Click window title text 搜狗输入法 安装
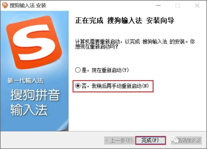The width and height of the screenshot is (207, 149). pyautogui.click(x=28, y=6)
